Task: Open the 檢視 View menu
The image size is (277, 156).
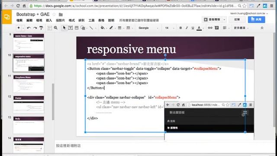Action: pyautogui.click(x=39, y=20)
